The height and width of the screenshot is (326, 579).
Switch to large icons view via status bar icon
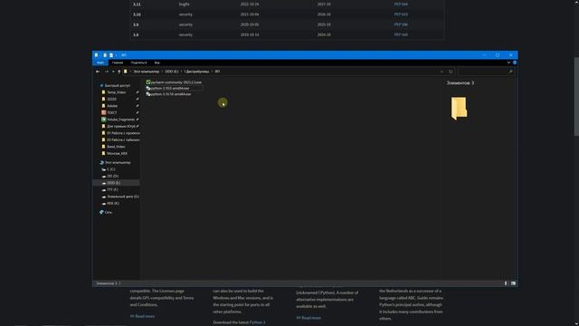(x=513, y=283)
